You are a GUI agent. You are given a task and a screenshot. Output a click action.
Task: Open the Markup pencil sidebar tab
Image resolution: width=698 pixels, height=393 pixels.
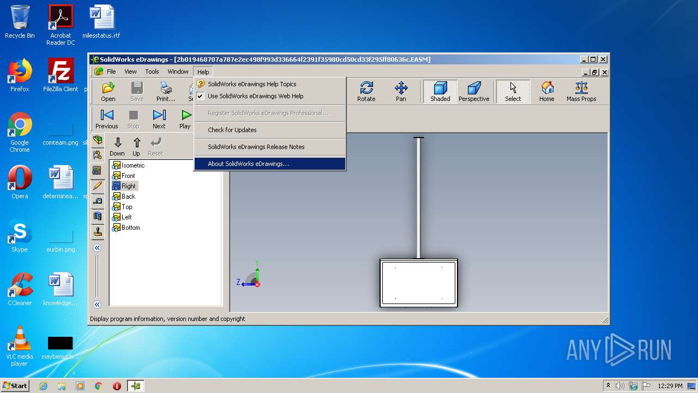(98, 186)
